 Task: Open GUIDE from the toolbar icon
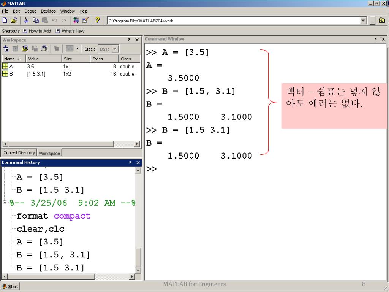(x=85, y=21)
